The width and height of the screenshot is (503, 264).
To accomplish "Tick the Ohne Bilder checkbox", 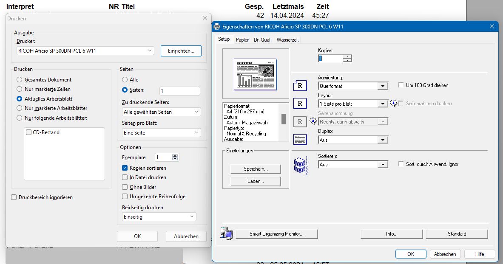I will [x=125, y=187].
